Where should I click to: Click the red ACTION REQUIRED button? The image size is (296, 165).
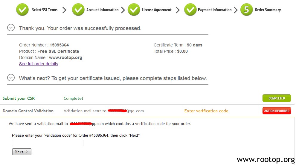[x=277, y=111]
